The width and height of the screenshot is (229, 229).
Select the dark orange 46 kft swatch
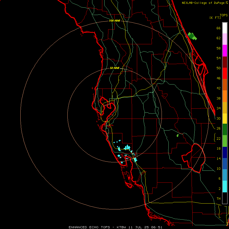pyautogui.click(x=225, y=85)
